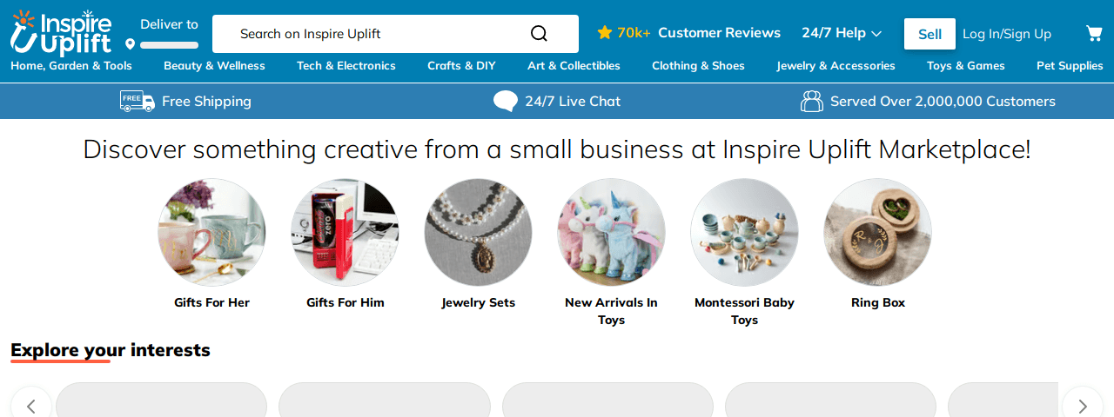Click the free shipping truck icon
The width and height of the screenshot is (1114, 417).
(137, 101)
